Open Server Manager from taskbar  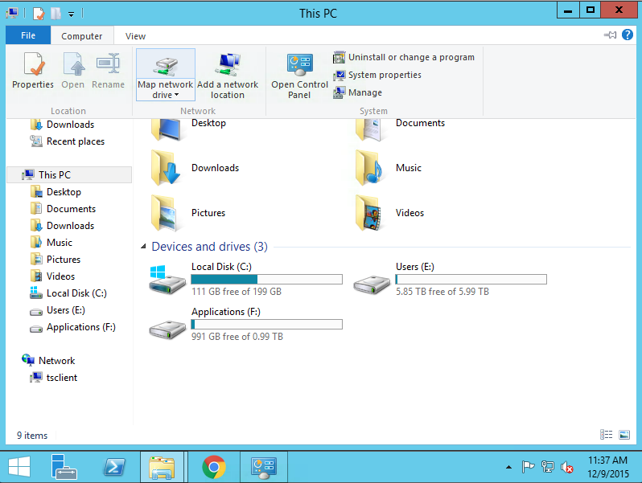pyautogui.click(x=64, y=467)
